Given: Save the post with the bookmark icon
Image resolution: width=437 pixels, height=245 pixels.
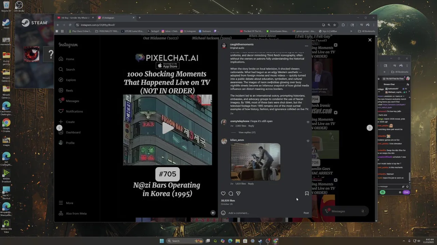Looking at the screenshot, I should coord(307,193).
